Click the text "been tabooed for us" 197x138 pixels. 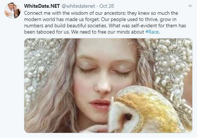coord(47,32)
